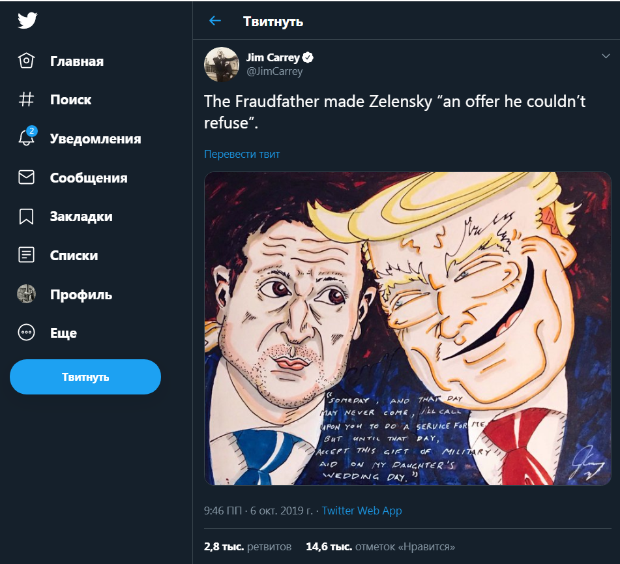Viewport: 620px width, 564px height.
Task: Click the Списки list icon
Action: click(x=26, y=255)
